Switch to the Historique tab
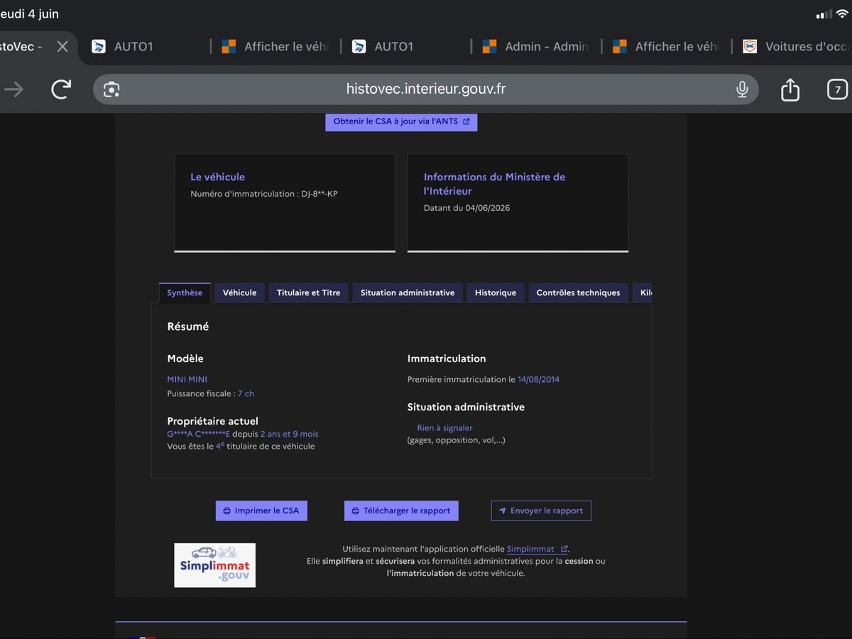Image resolution: width=852 pixels, height=639 pixels. point(496,293)
